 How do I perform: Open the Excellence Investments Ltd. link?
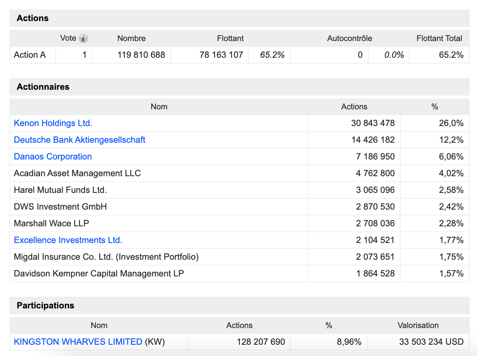pyautogui.click(x=68, y=240)
